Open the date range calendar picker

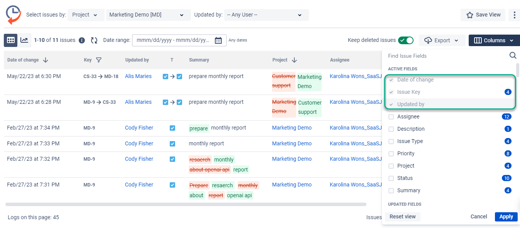click(218, 40)
